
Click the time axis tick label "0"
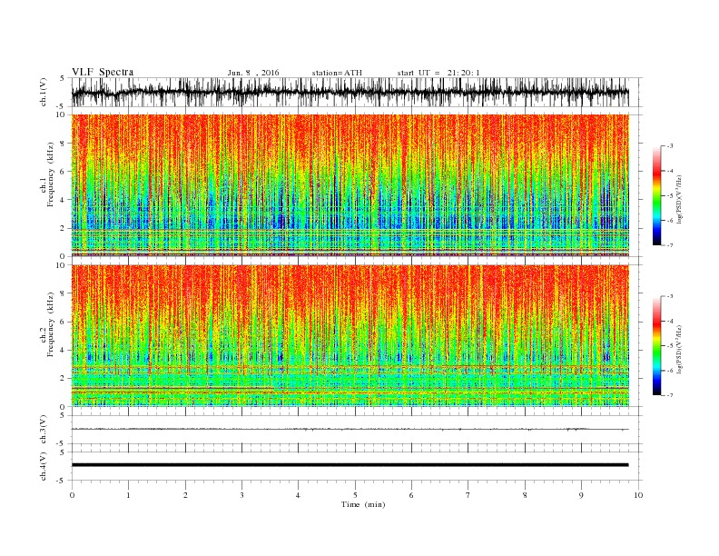click(x=72, y=495)
